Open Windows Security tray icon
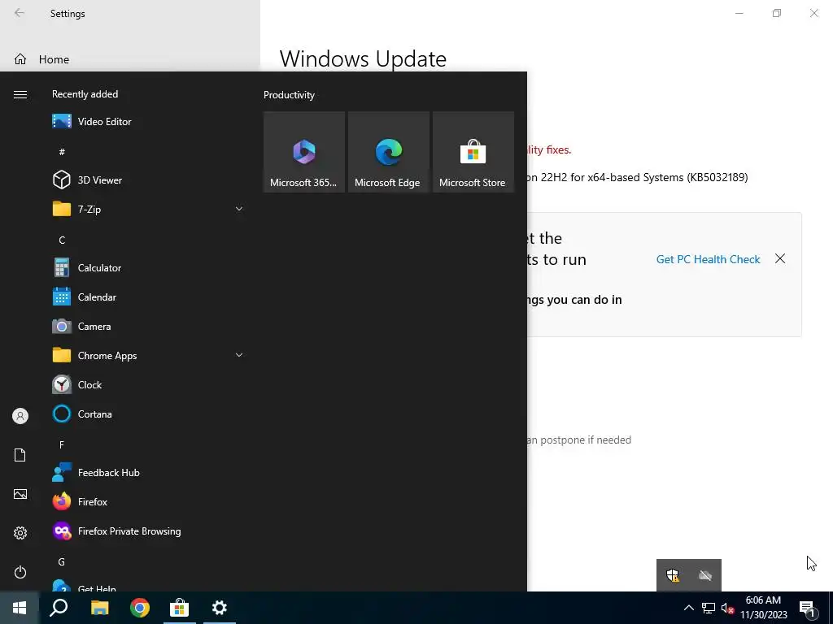 [673, 575]
